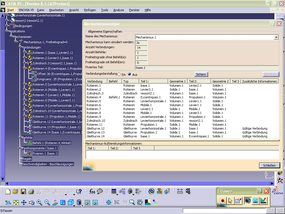Select the Ein radio button for Verbindungsdarstellung
285x214 pixels.
119,74
